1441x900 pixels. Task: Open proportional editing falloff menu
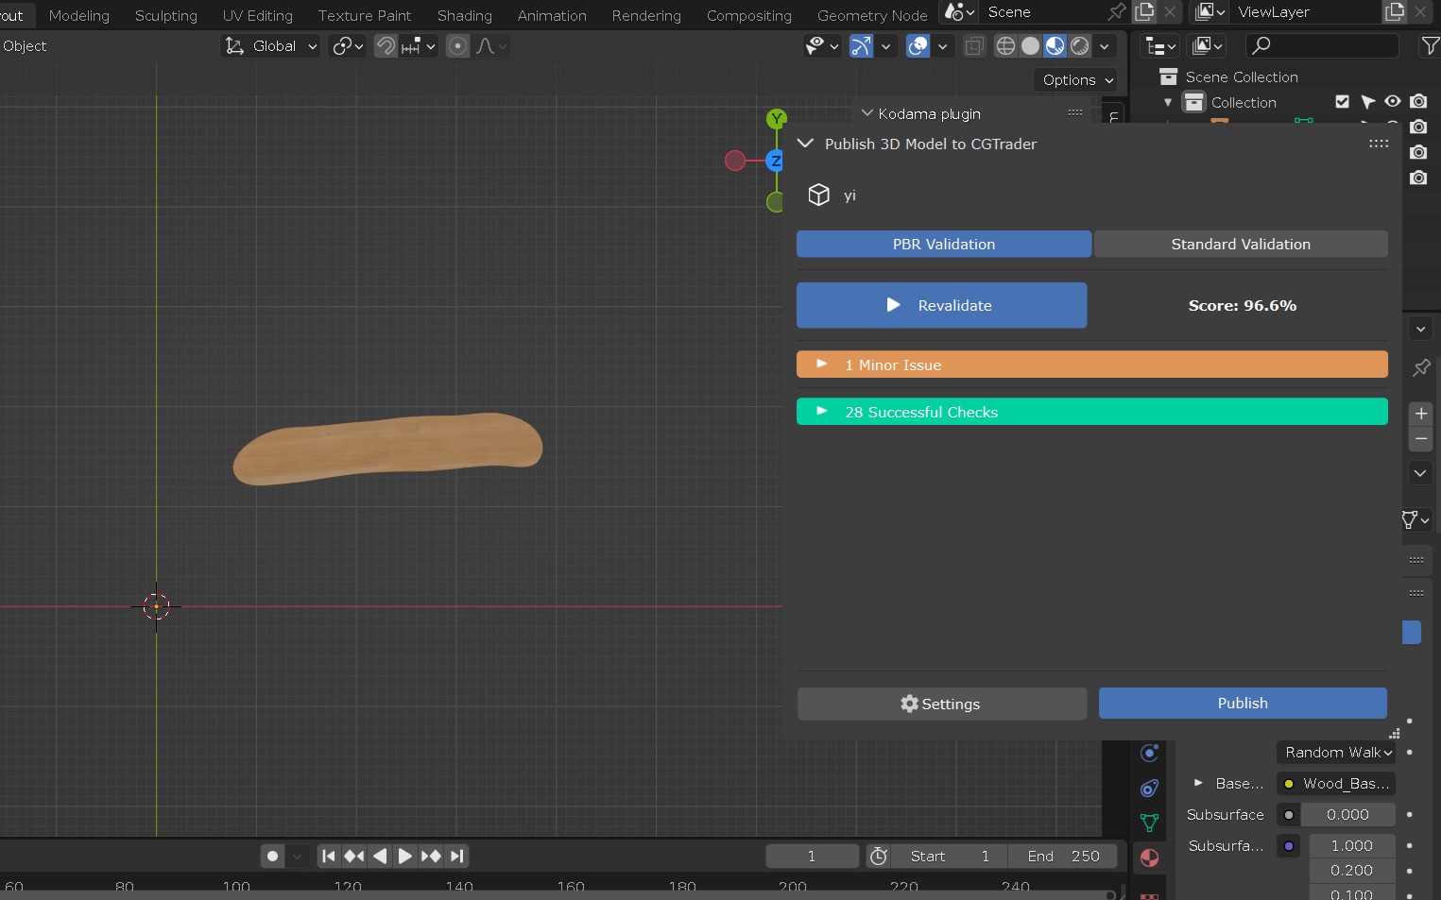coord(491,46)
